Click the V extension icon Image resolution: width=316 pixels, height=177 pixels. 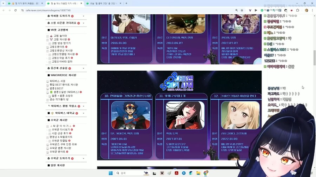coord(250,10)
